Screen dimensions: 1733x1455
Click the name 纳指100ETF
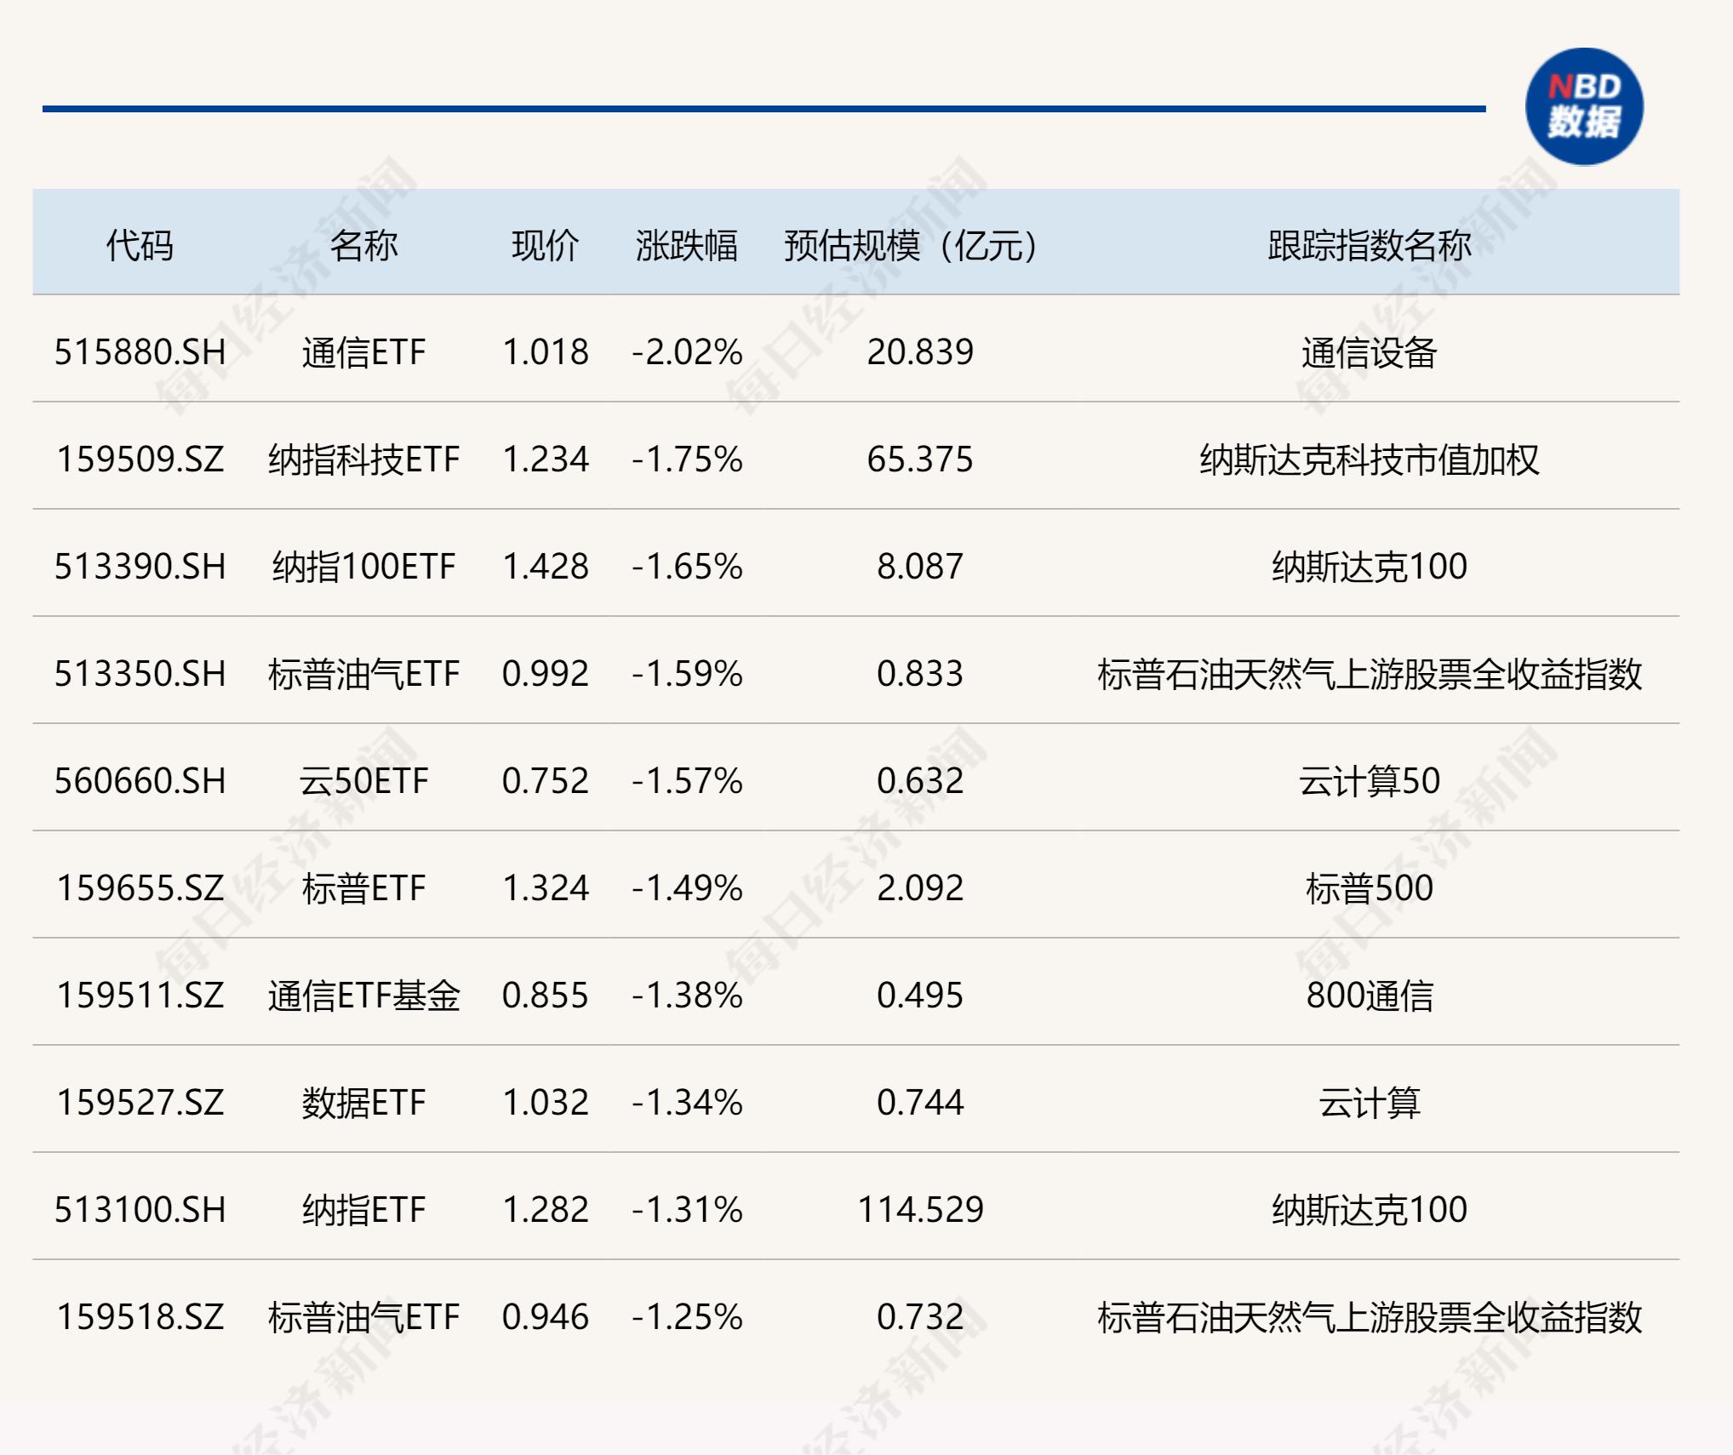tap(363, 567)
